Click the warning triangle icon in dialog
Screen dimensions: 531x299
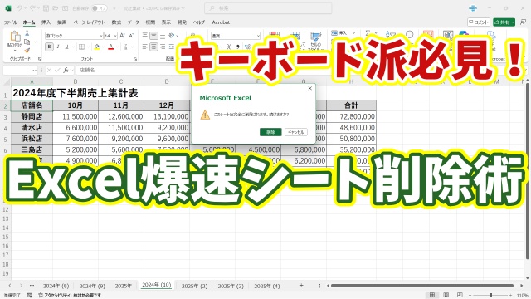point(205,115)
